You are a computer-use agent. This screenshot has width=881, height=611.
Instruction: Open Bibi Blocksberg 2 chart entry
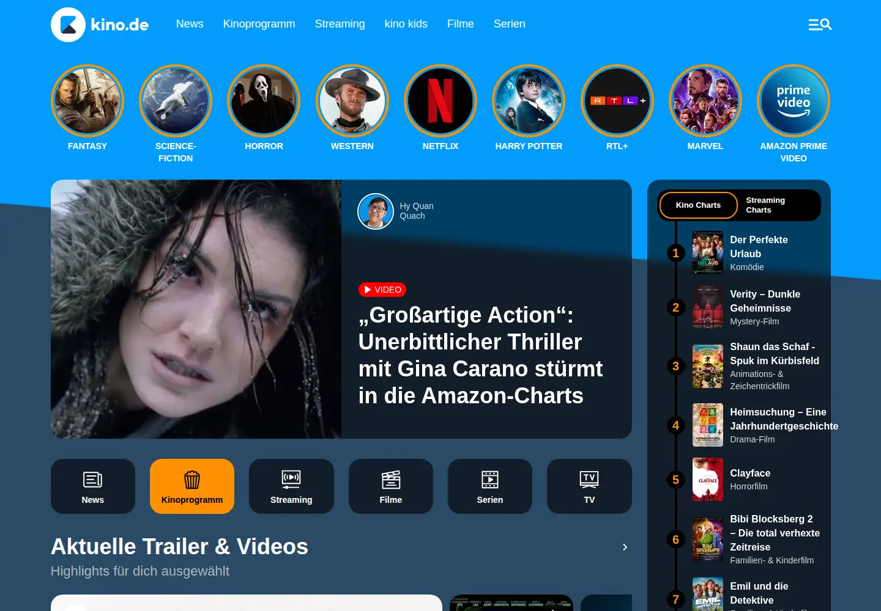point(756,540)
